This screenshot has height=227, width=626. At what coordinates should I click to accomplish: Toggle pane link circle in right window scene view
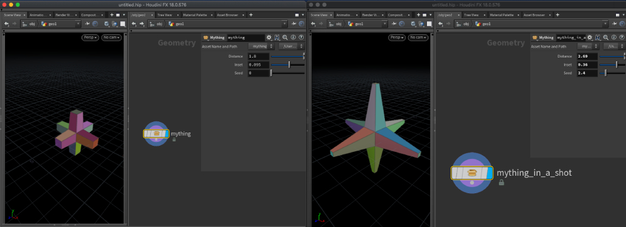point(401,24)
